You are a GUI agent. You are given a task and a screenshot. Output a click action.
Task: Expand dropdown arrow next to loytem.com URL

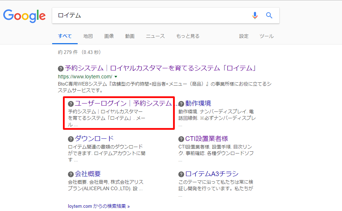116,77
